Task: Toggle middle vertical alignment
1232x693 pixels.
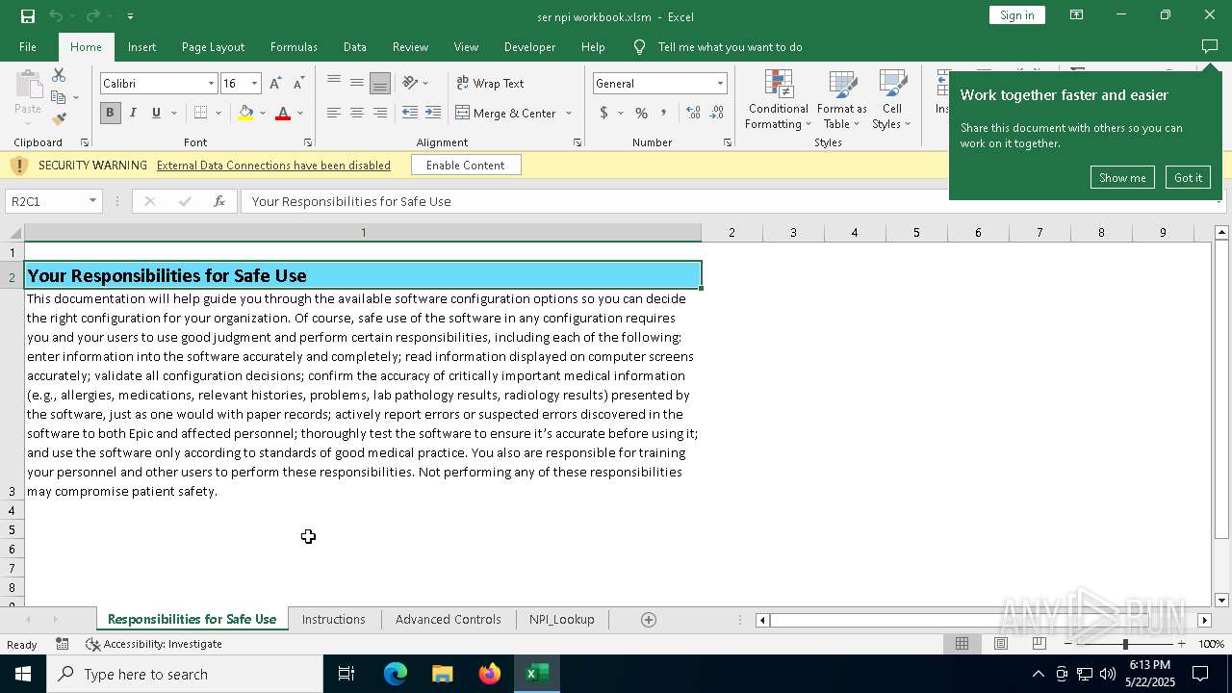Action: click(x=357, y=83)
